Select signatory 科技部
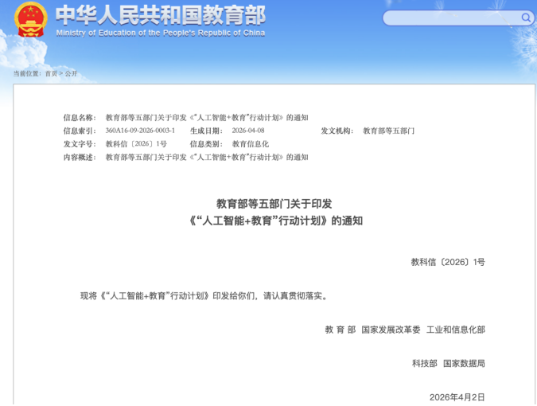 tap(424, 363)
